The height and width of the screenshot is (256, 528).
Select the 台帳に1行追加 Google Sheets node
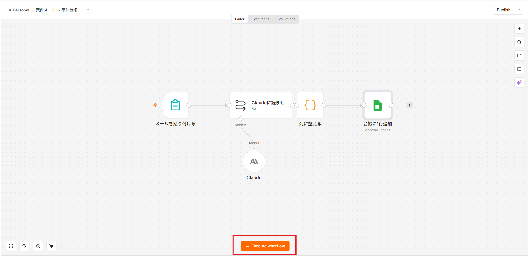coord(377,105)
